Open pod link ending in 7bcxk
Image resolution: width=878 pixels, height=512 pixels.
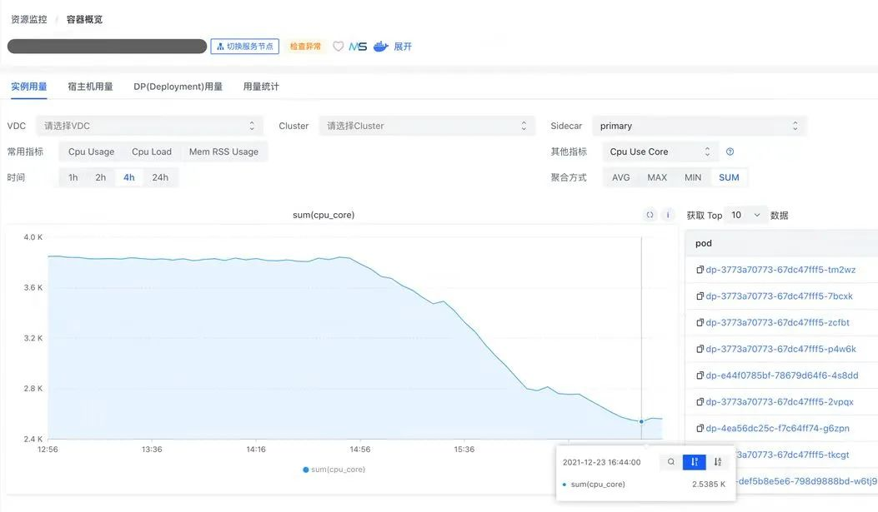[779, 296]
